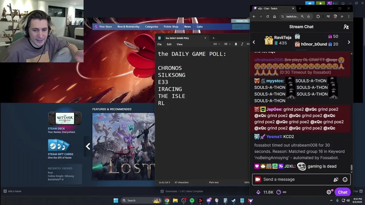This screenshot has height=205, width=365.
Task: Add a new Notepad tab
Action: point(213,38)
